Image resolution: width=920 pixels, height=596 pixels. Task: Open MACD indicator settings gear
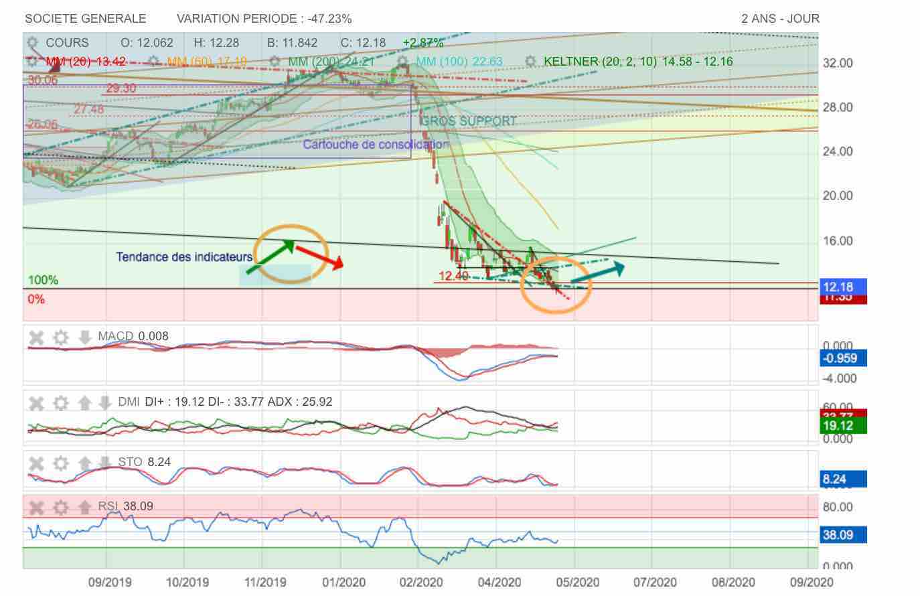[x=61, y=337]
